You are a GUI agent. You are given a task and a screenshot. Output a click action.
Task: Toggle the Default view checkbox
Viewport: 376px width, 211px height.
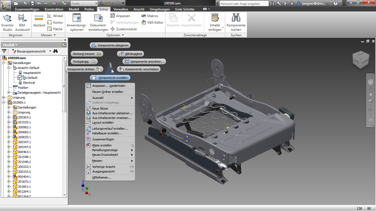[x=20, y=78]
